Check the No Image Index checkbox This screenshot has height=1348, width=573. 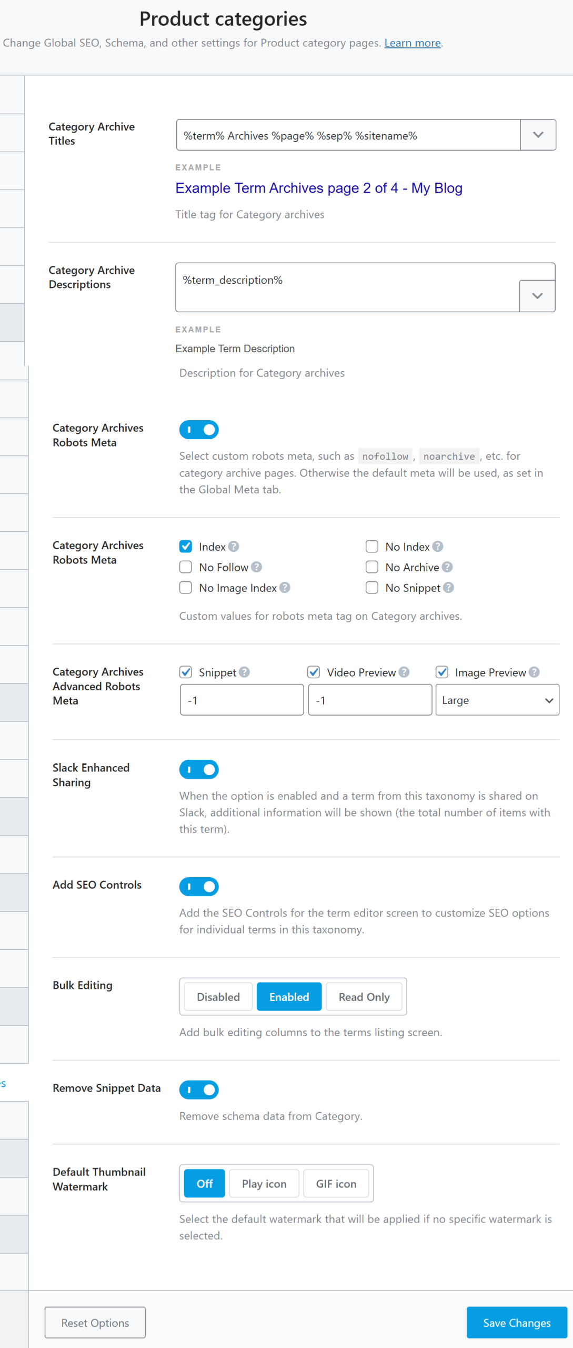(x=186, y=588)
